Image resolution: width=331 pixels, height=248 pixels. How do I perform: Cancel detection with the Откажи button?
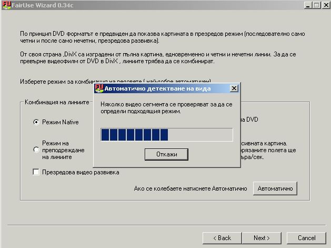click(166, 154)
